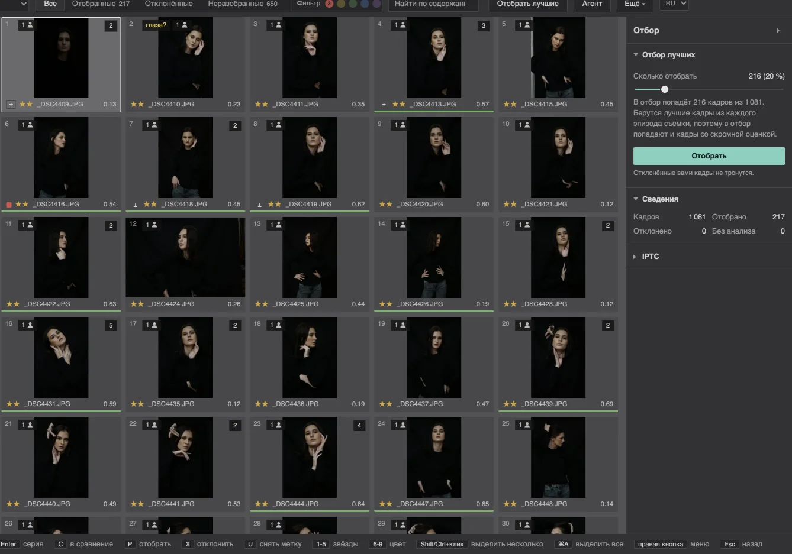
Task: Open the series badge 2 on _DSC4441.JPG
Action: point(235,425)
